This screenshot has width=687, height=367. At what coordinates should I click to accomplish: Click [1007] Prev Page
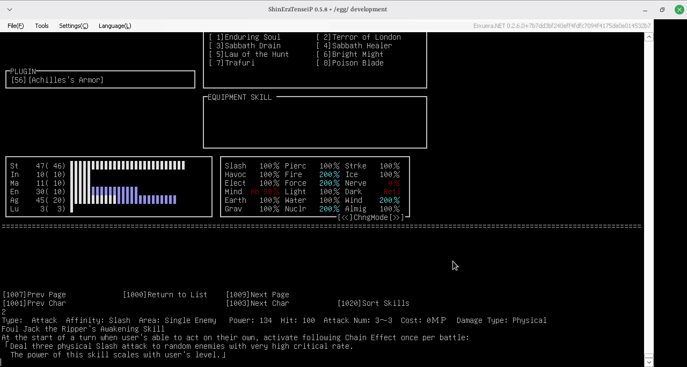pos(34,295)
